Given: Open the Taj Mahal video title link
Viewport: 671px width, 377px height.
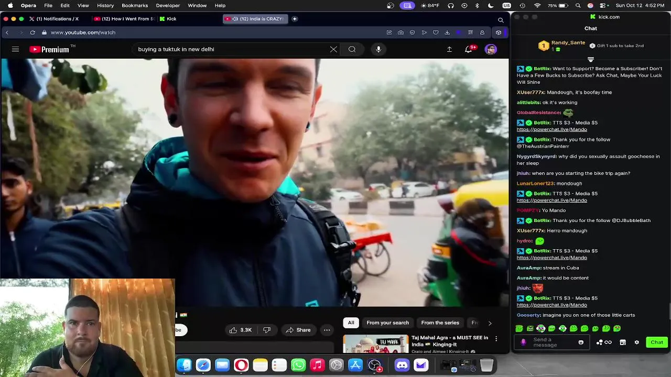Looking at the screenshot, I should click(450, 341).
